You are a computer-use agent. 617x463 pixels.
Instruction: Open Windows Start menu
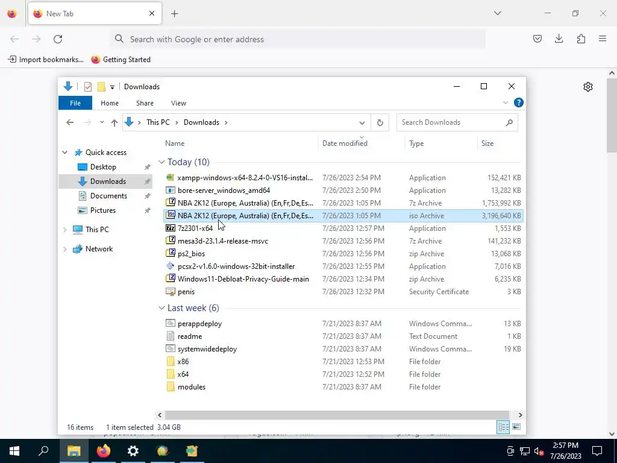[x=14, y=451]
